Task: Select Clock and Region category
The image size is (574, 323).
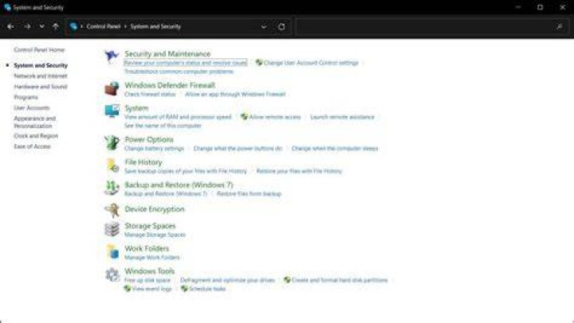Action: tap(36, 136)
